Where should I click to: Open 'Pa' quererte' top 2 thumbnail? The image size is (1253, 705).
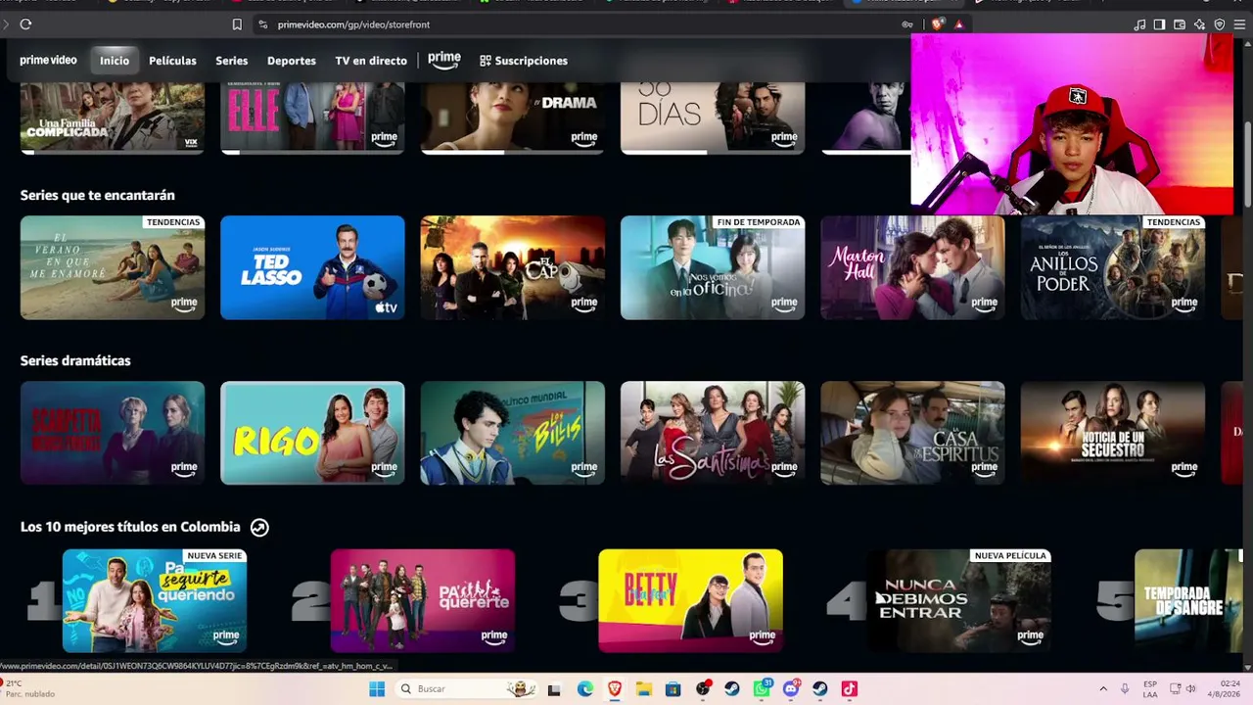[x=423, y=600]
